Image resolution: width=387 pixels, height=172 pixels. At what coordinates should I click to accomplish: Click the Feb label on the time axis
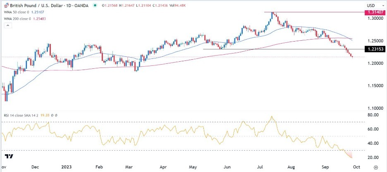(99, 167)
